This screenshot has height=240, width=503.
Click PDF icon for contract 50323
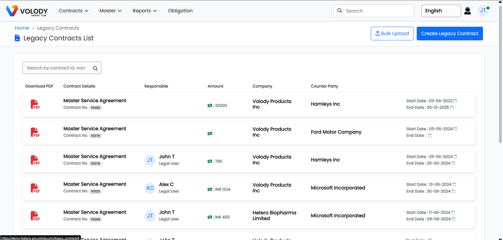pos(35,188)
